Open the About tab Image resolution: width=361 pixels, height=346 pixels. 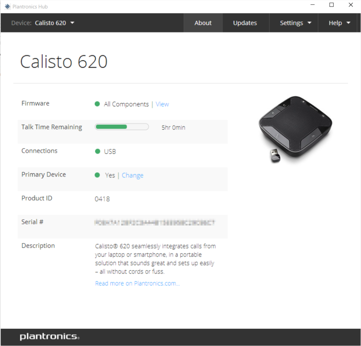click(x=203, y=23)
